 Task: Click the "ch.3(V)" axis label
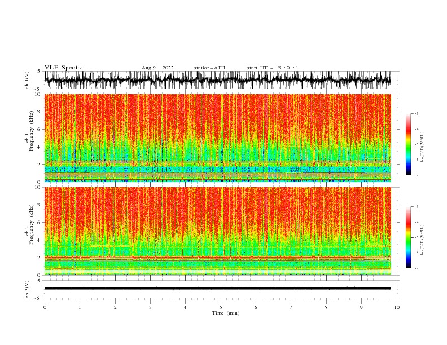[x=27, y=289]
